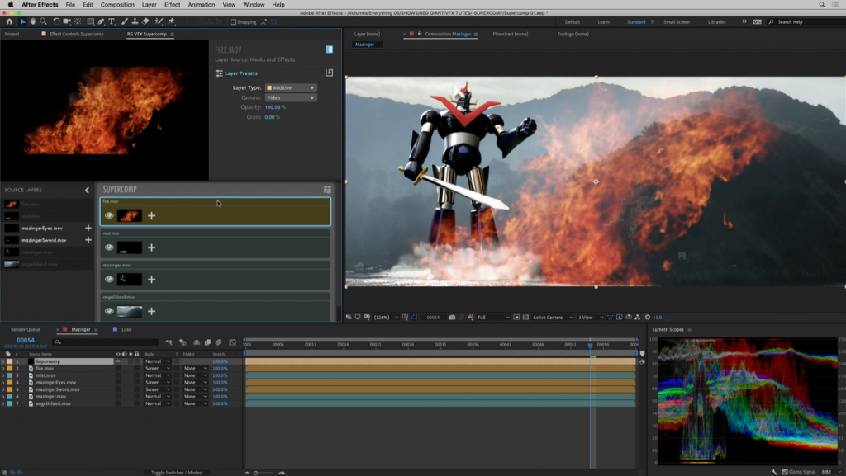Add mazingerEyes.mov to Supercomp with plus

pyautogui.click(x=88, y=228)
